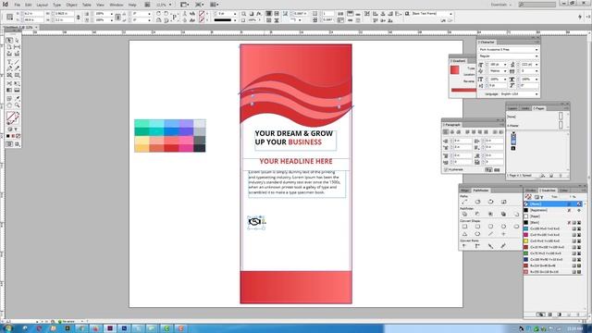Switch to the Layers tab
592x333 pixels.
coord(512,109)
